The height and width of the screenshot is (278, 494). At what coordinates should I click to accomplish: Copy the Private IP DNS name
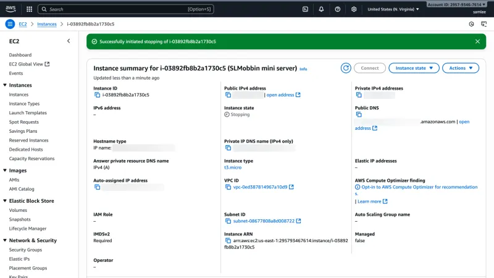(x=228, y=148)
